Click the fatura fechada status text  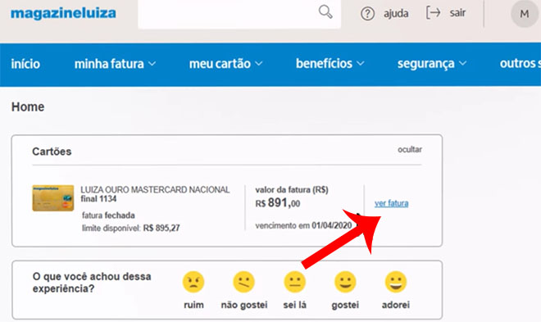click(x=108, y=215)
